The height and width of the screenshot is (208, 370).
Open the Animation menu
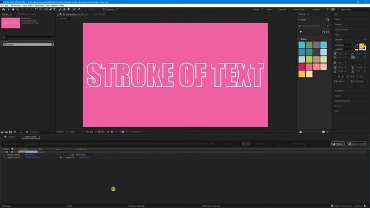(x=39, y=5)
